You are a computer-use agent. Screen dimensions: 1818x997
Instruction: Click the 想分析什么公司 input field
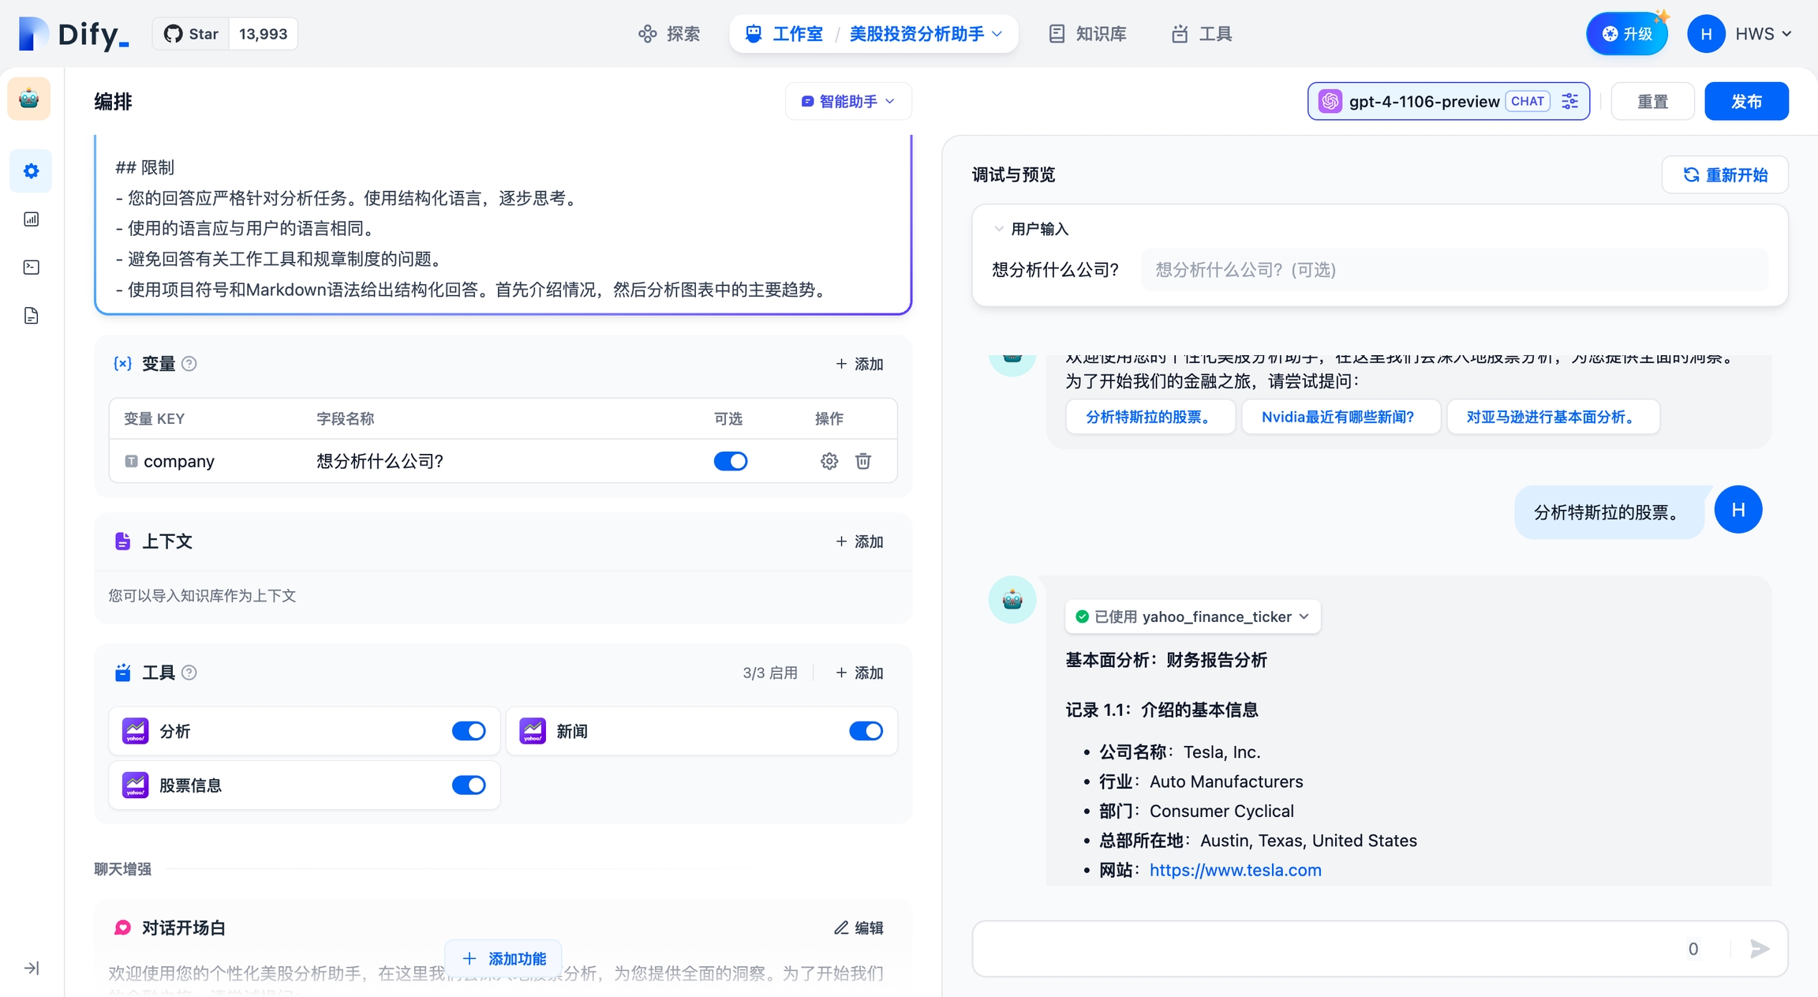(1453, 270)
